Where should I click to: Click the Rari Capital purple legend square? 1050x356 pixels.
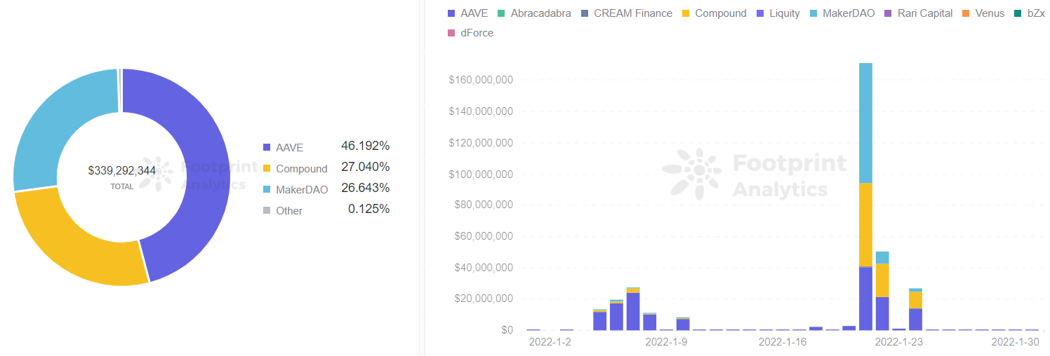(887, 13)
